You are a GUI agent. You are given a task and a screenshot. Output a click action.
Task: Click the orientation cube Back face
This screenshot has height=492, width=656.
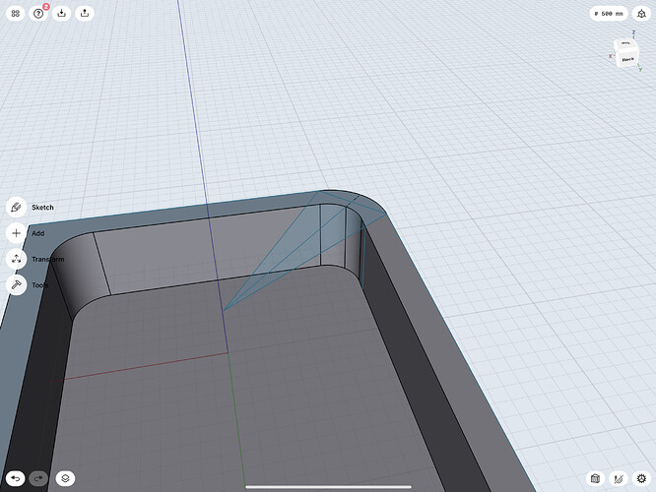point(628,59)
